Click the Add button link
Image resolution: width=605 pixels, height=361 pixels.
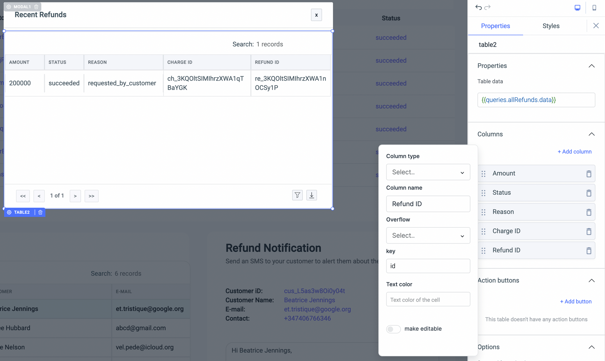(x=575, y=301)
